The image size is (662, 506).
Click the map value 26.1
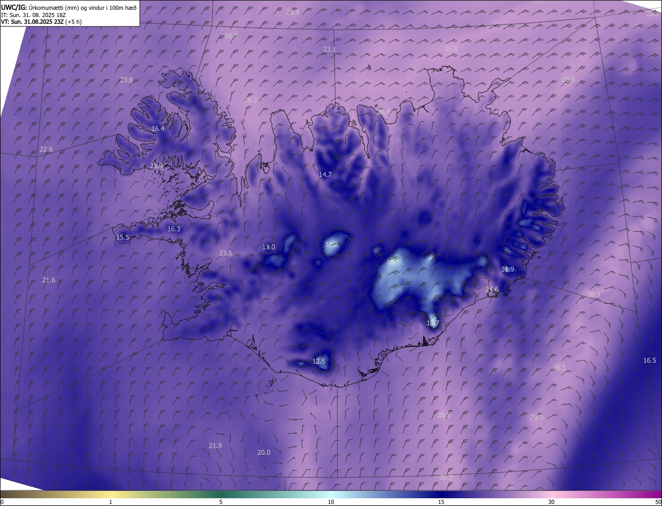point(653,14)
